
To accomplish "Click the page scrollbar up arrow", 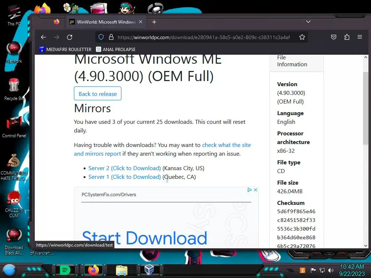I will pos(366,57).
